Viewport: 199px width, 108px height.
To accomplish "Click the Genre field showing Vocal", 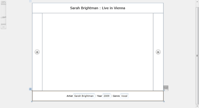I will (x=124, y=96).
